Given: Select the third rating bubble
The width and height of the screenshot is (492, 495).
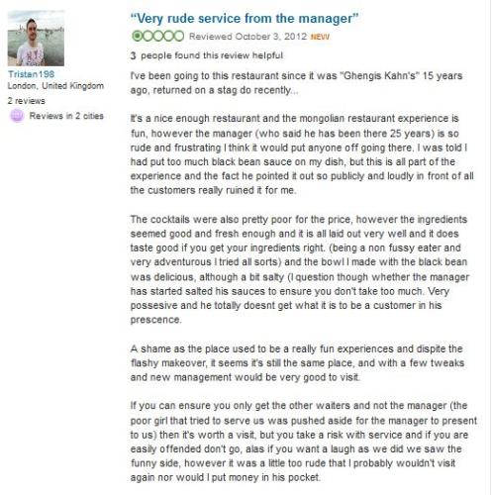Looking at the screenshot, I should point(158,36).
